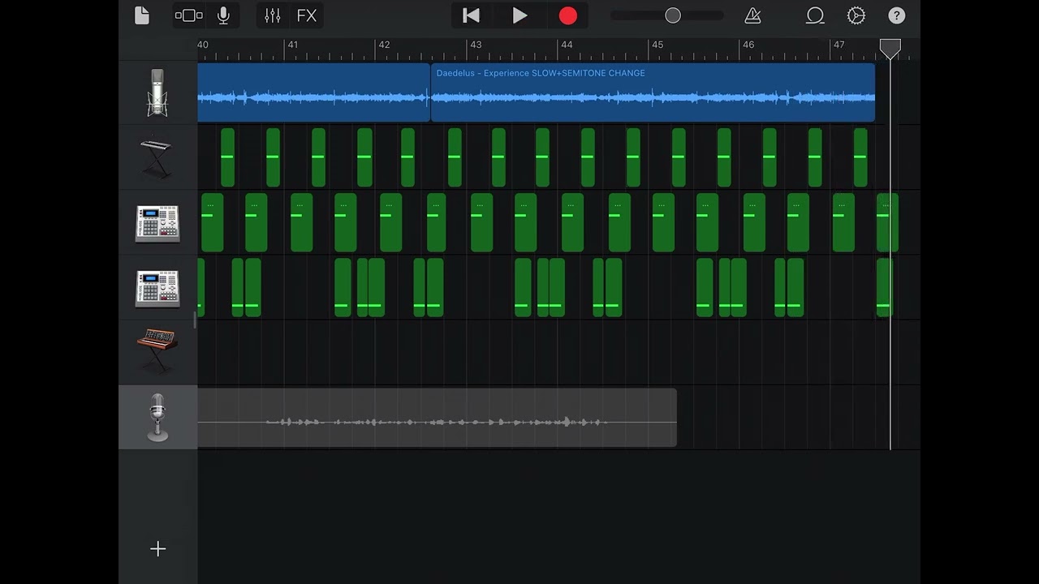Tap bar 47 on the ruler
Image resolution: width=1039 pixels, height=584 pixels.
(x=839, y=45)
